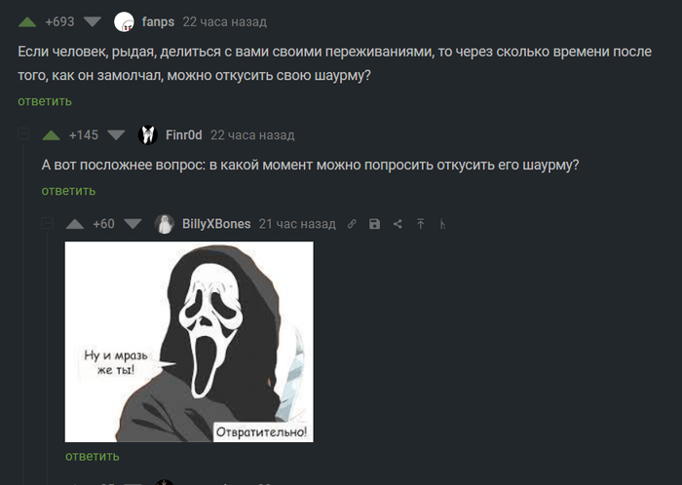Upvote the fanps comment with +693

click(x=27, y=22)
